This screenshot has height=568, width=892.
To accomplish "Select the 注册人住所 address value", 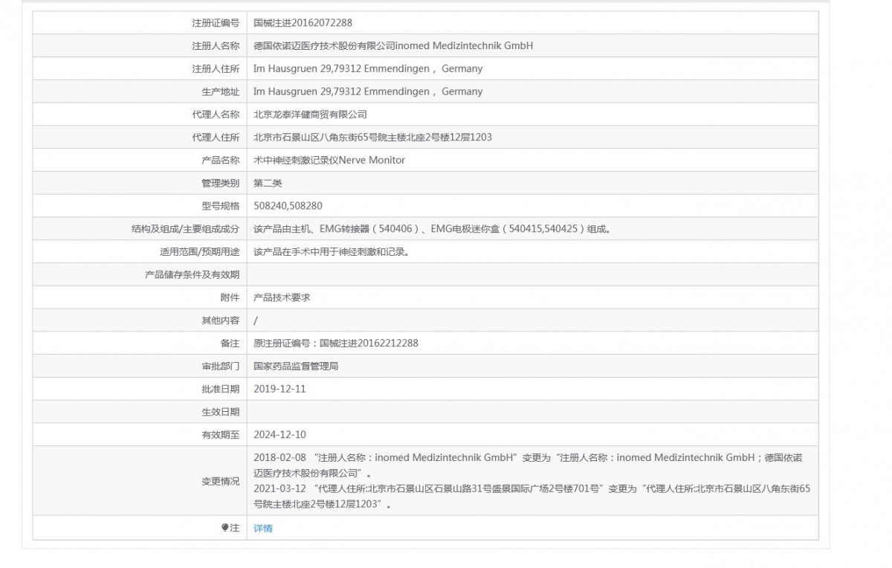I will point(368,68).
